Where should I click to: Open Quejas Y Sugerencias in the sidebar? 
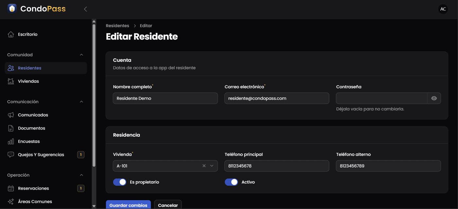coord(46,155)
